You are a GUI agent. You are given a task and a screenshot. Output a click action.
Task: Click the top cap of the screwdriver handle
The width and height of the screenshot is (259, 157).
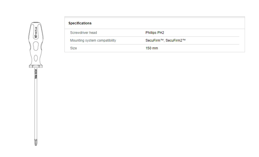[36, 23]
